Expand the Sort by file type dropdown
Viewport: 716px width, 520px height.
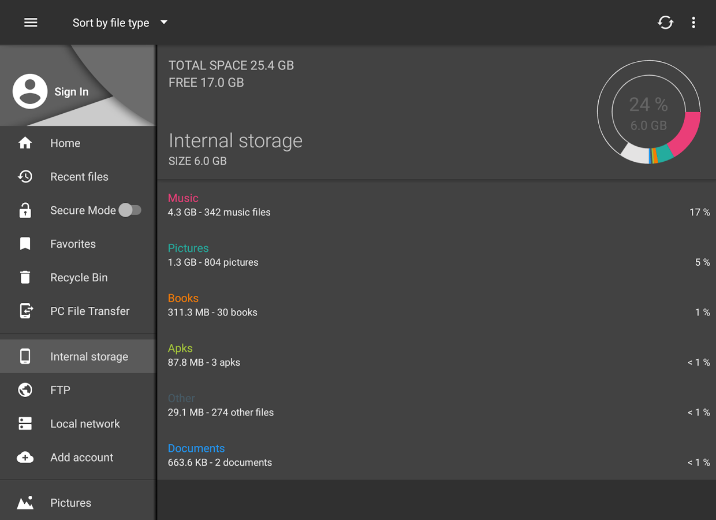111,23
